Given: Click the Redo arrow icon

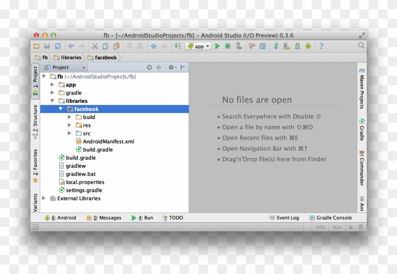Looking at the screenshot, I should point(81,46).
